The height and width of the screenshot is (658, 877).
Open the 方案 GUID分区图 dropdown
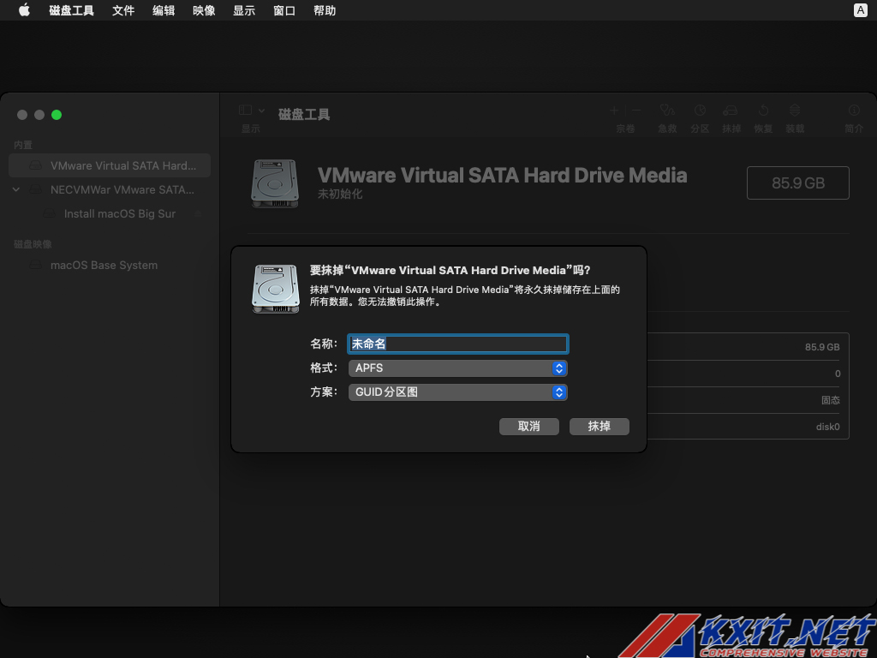coord(457,392)
